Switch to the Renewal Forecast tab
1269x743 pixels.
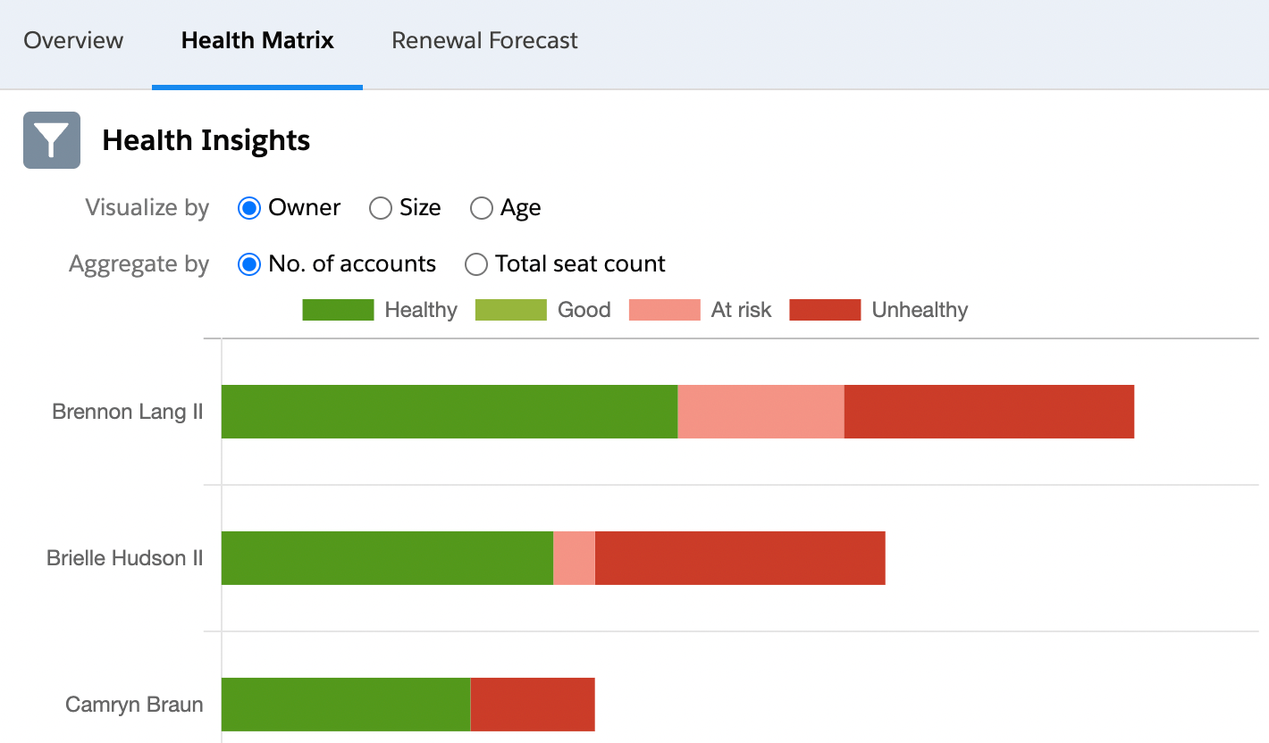484,41
